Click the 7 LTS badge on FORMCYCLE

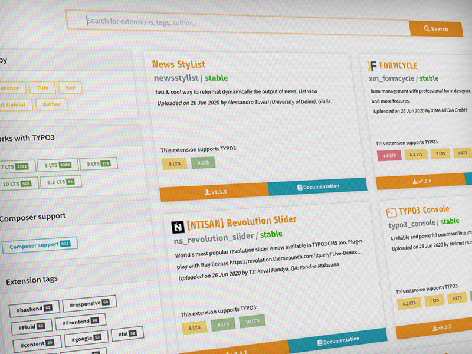[x=440, y=153]
